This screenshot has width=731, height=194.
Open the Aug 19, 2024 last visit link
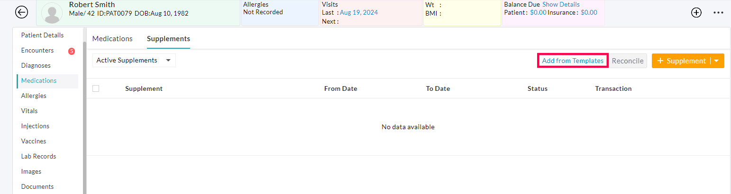359,13
